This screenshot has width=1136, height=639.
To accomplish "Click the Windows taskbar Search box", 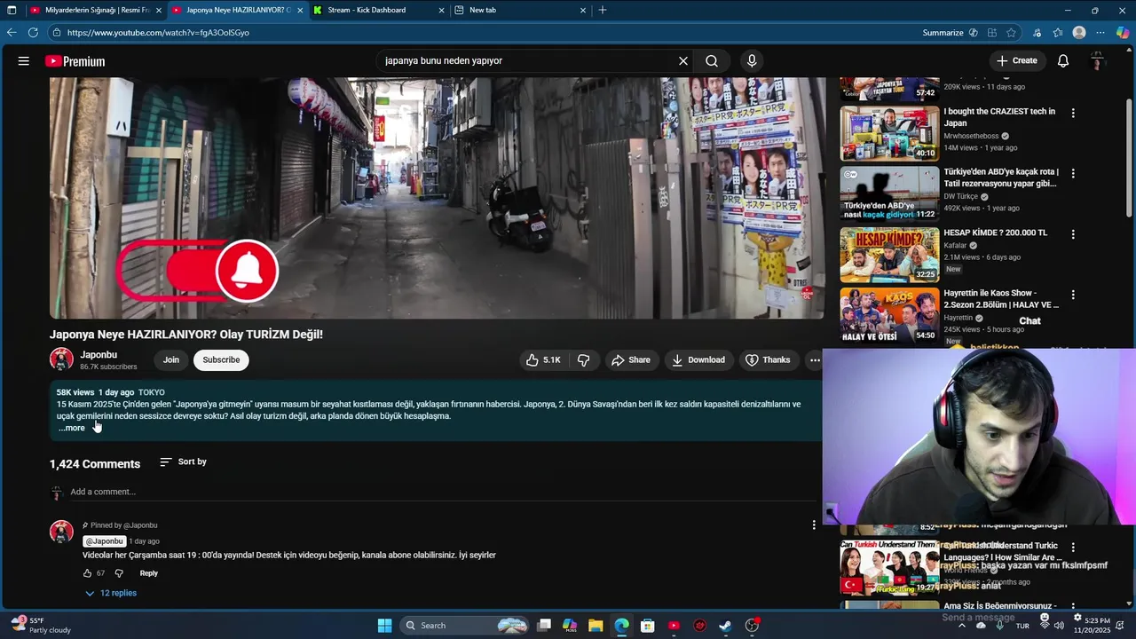I will (x=465, y=626).
